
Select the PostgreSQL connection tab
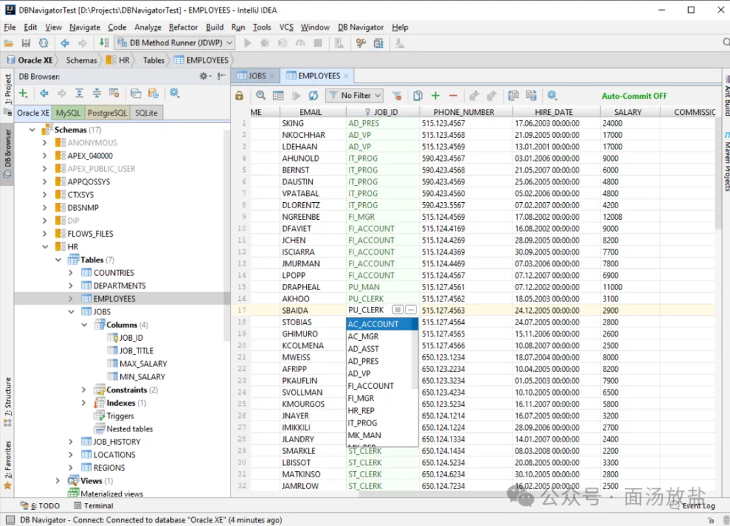[107, 113]
